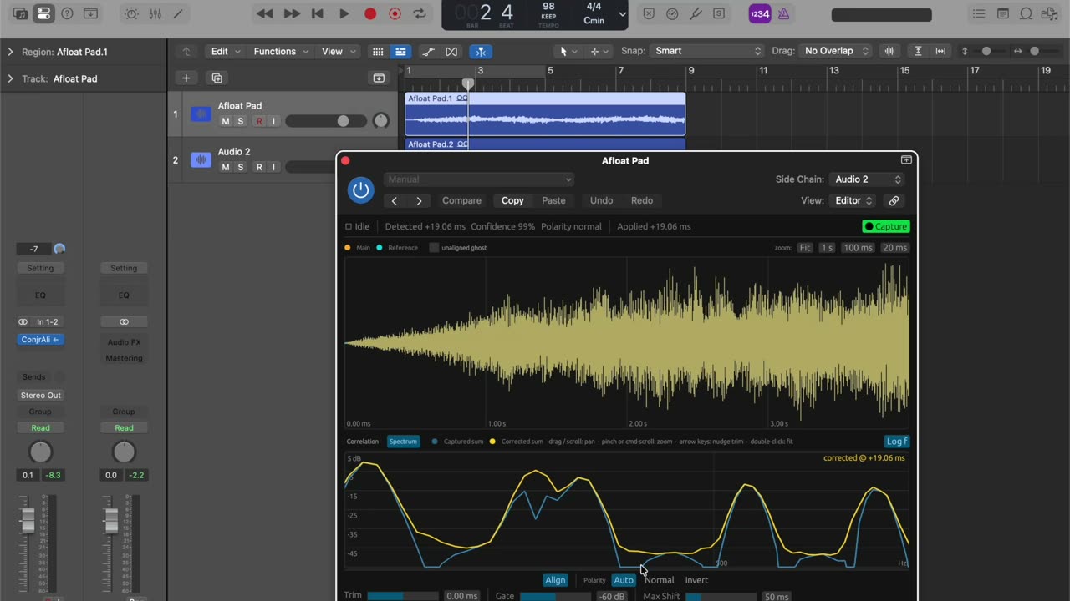Toggle the Metronome click icon
Viewport: 1070px width, 601px height.
(783, 13)
